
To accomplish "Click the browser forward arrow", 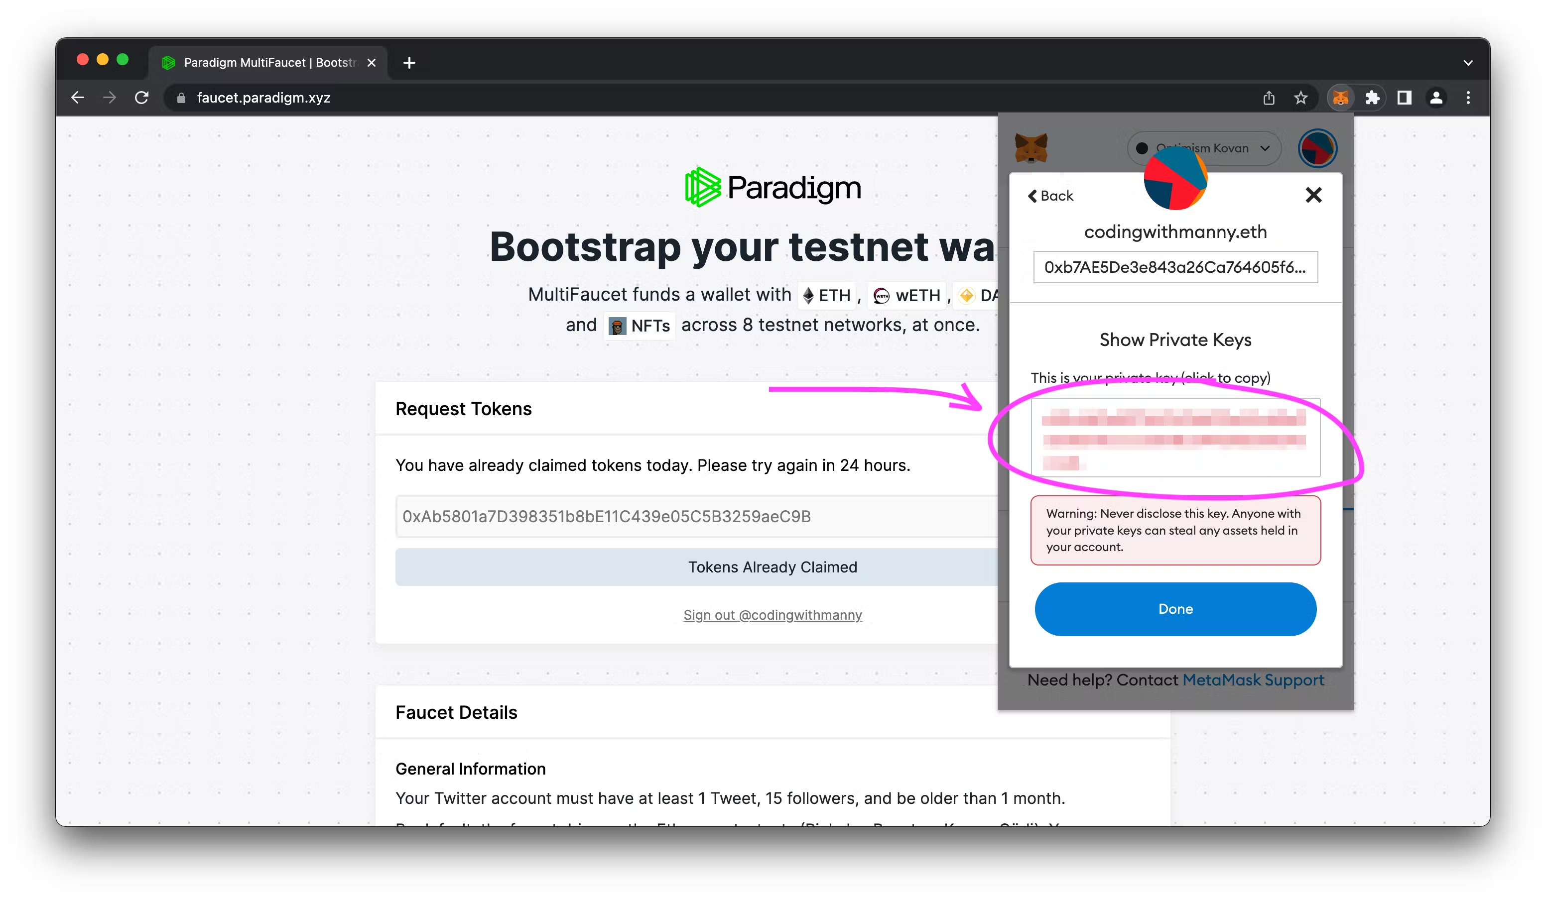I will click(109, 98).
